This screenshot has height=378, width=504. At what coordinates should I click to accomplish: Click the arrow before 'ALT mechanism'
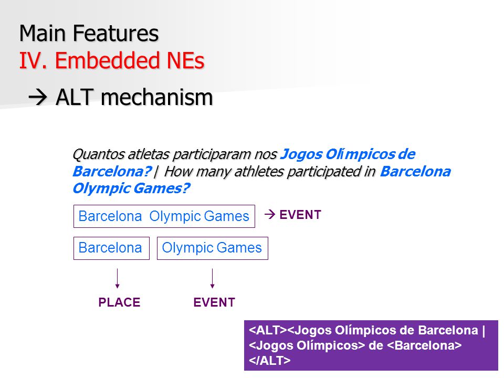point(38,98)
